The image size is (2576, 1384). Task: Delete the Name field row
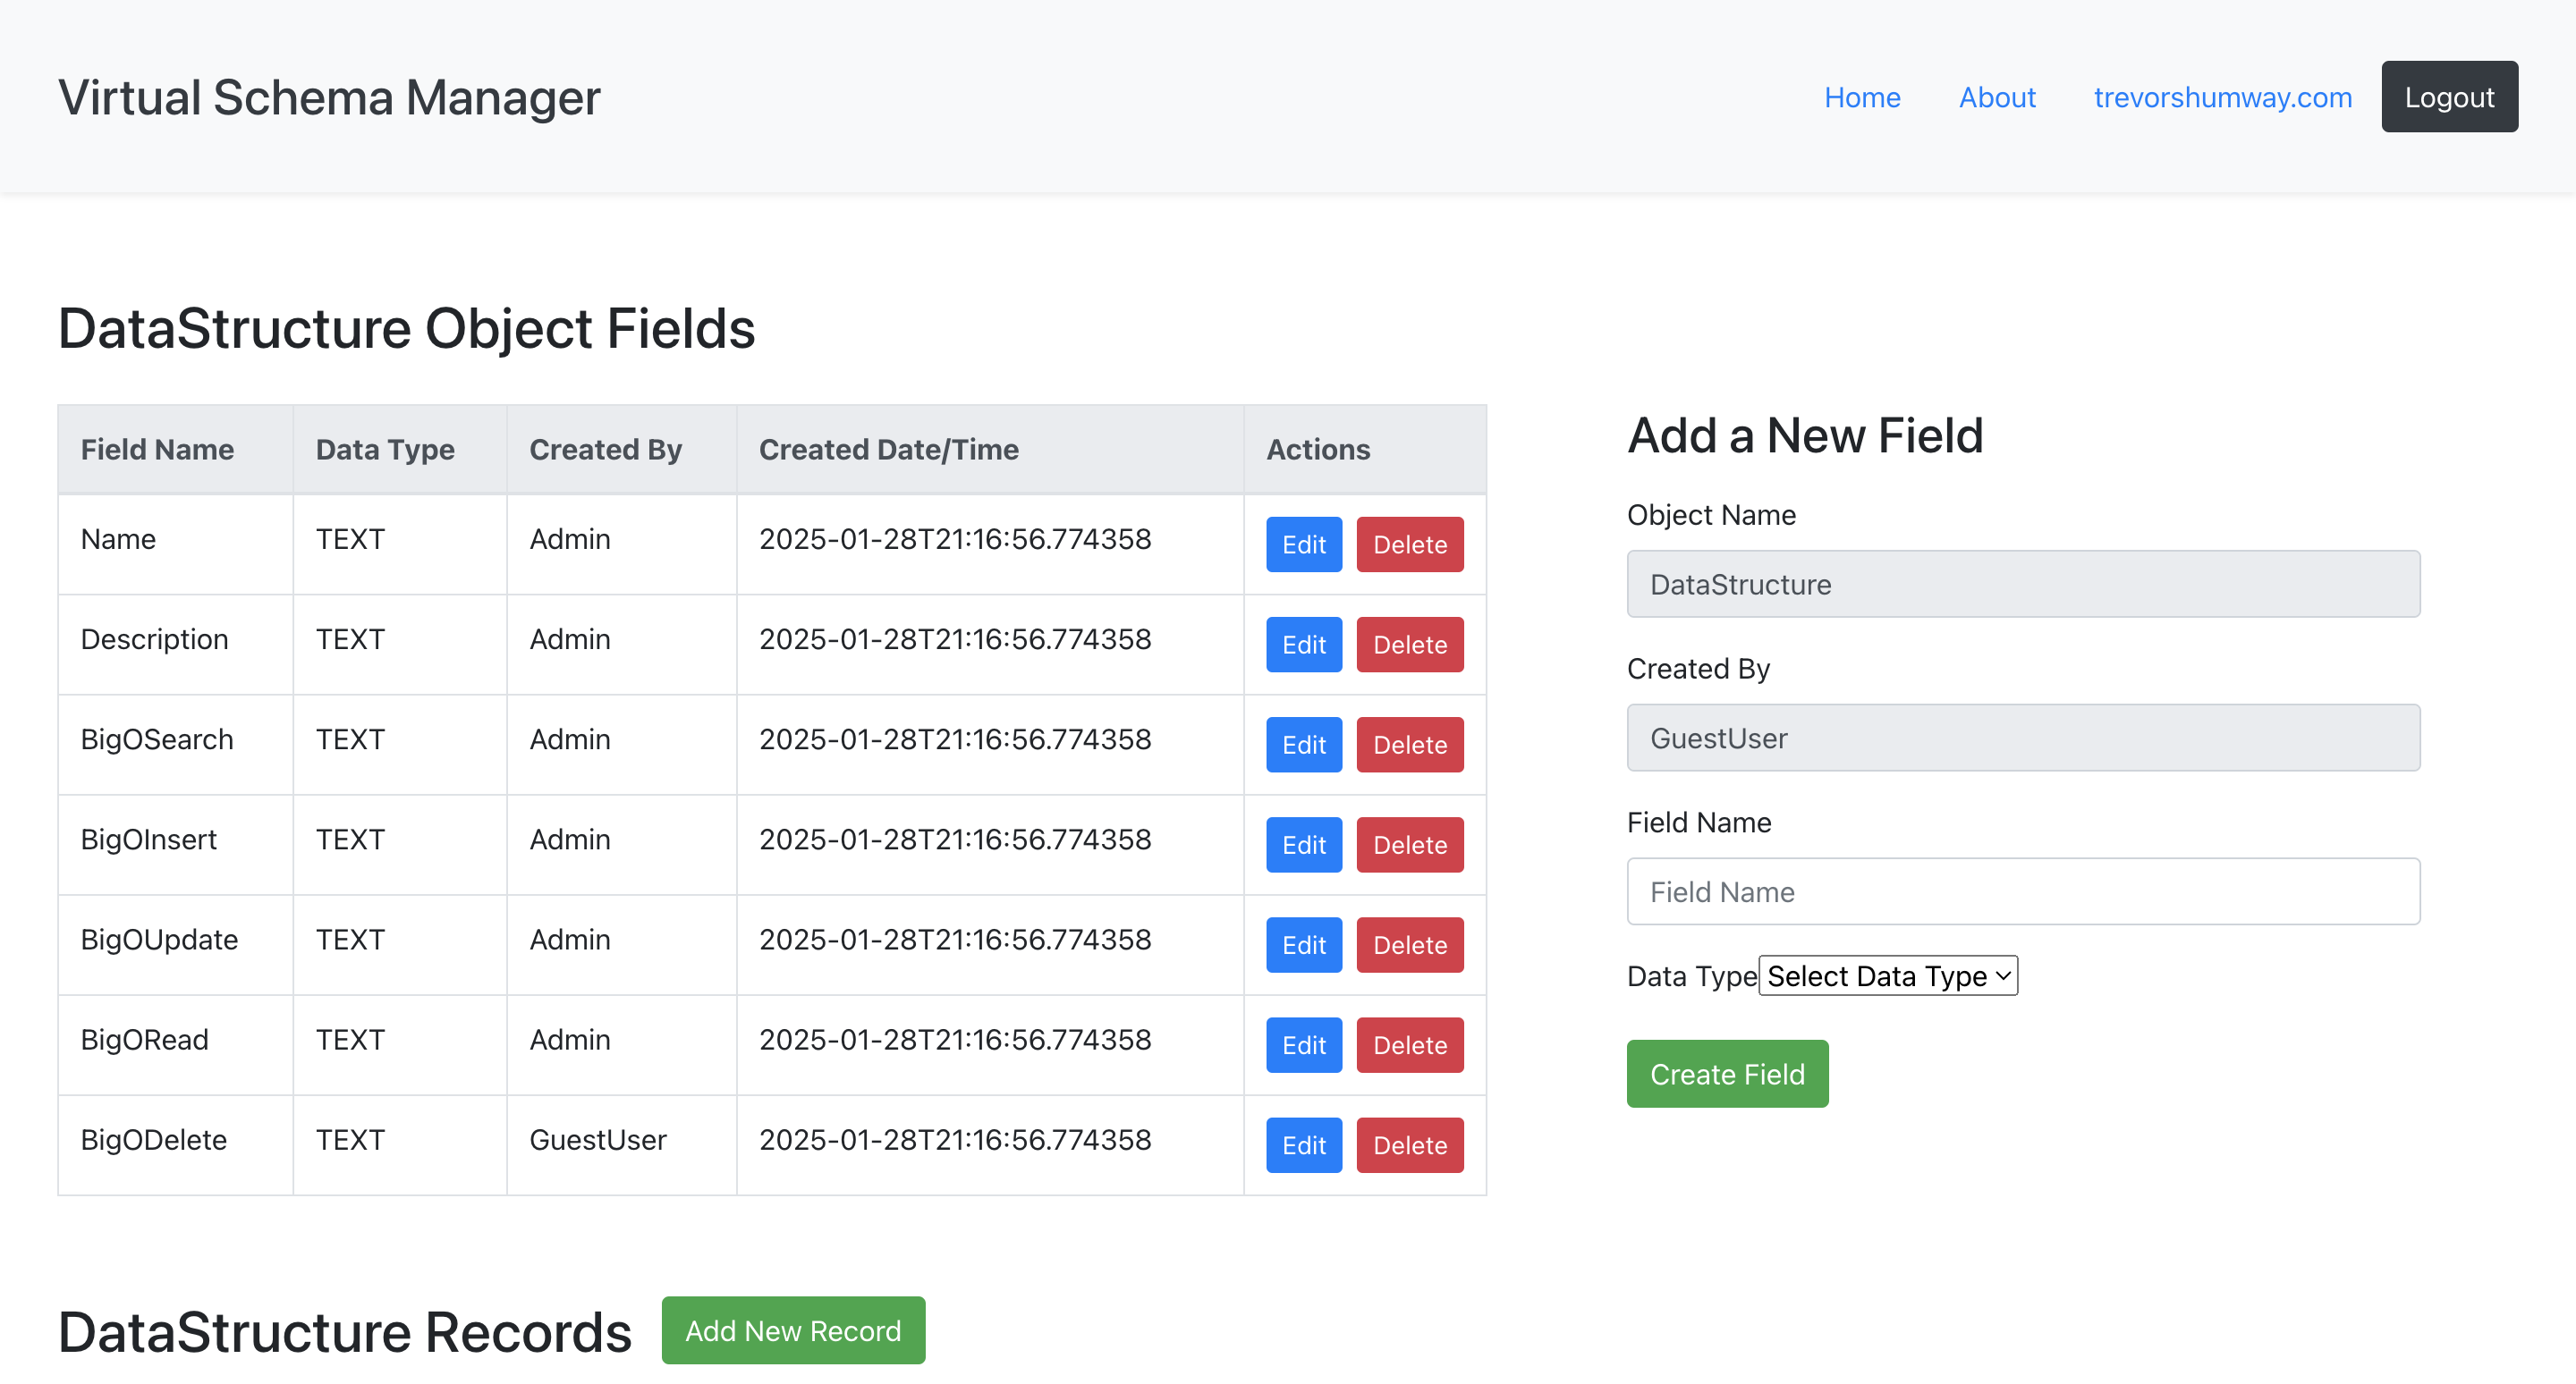1409,544
